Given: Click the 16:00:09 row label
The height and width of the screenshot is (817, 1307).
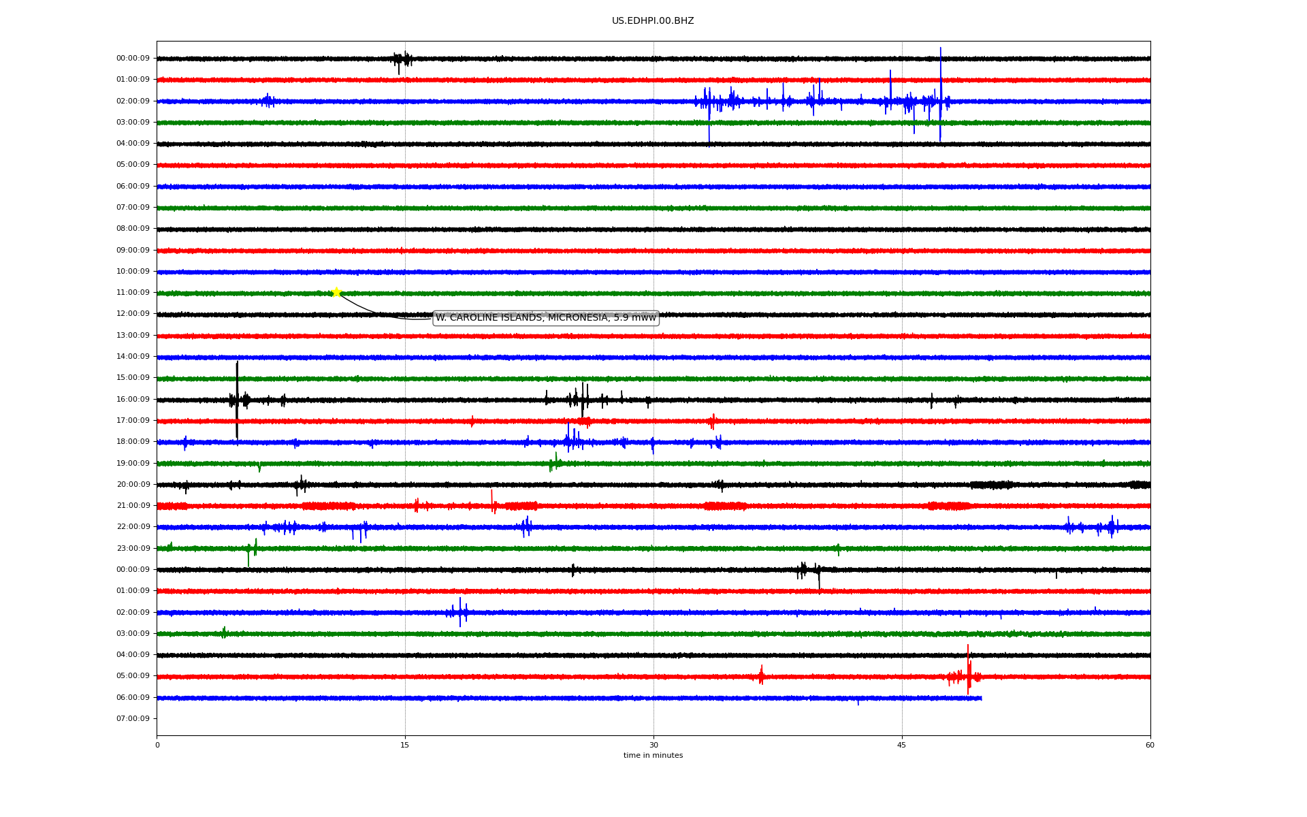Looking at the screenshot, I should click(x=133, y=400).
